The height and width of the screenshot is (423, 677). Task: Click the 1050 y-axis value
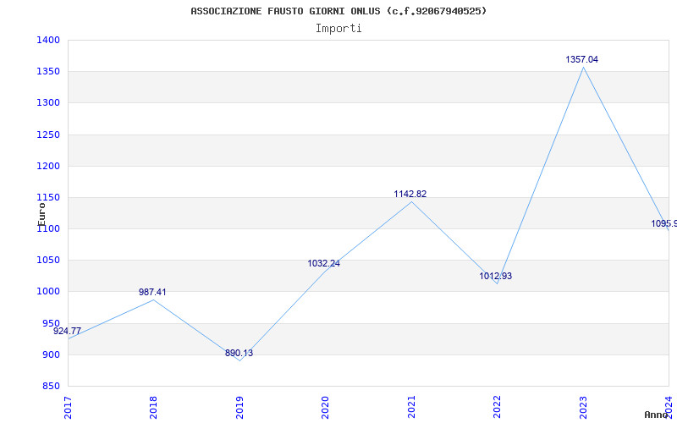[x=48, y=261]
